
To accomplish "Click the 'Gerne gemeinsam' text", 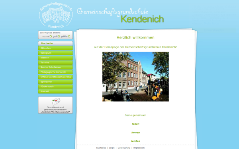I will point(135,115).
